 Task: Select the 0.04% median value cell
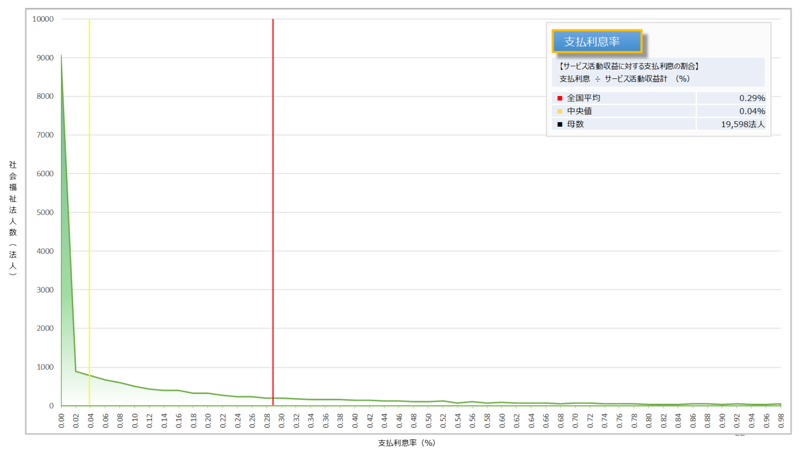(752, 111)
